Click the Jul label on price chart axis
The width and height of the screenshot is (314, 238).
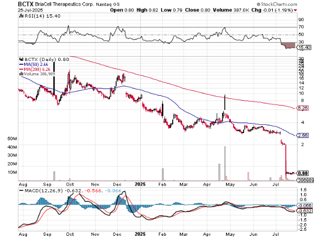click(276, 184)
